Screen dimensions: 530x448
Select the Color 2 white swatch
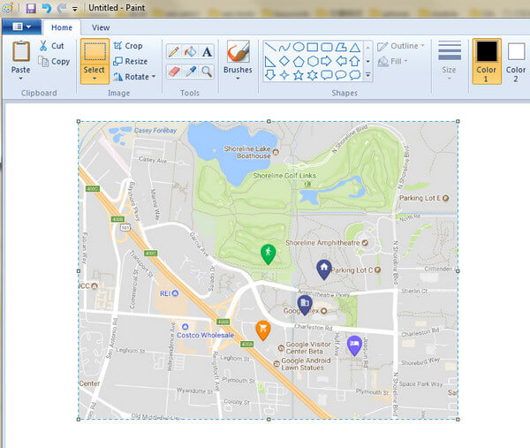coord(516,61)
